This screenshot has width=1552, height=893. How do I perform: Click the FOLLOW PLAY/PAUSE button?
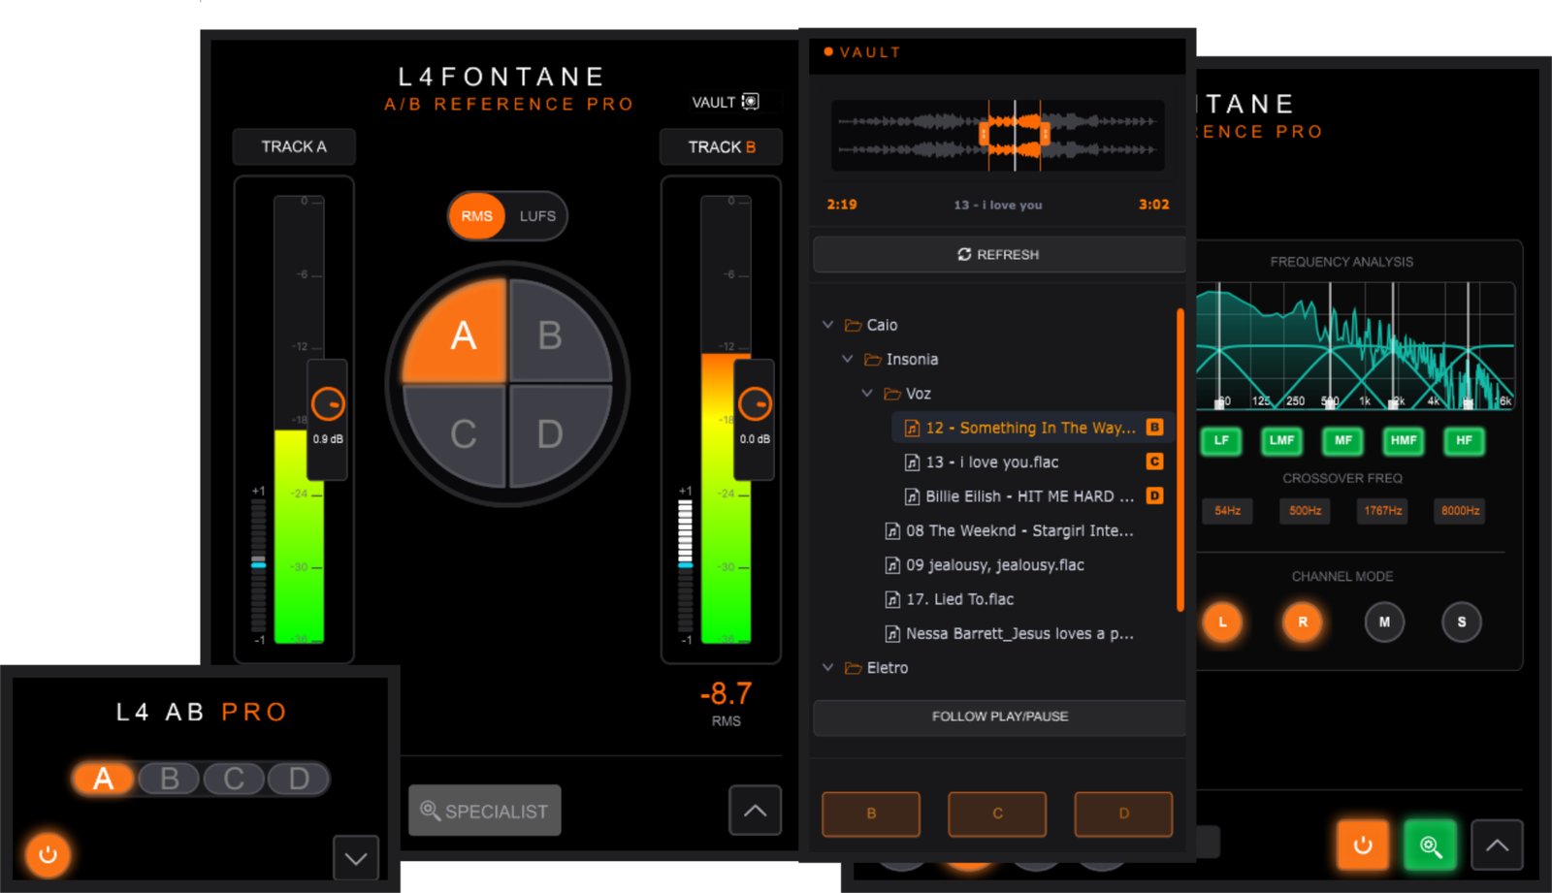[x=999, y=717]
